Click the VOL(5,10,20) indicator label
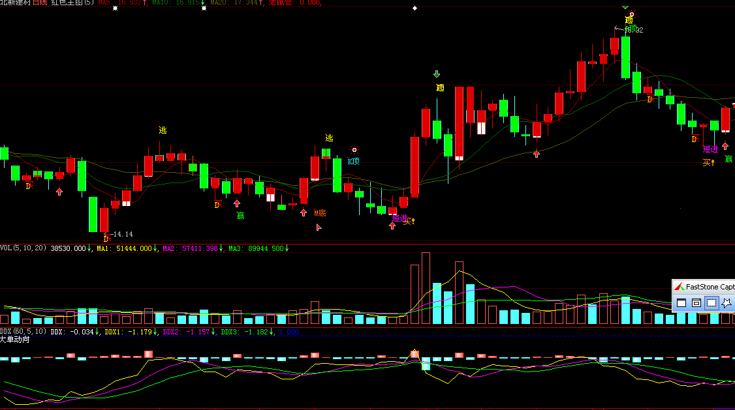The width and height of the screenshot is (735, 410). coord(23,248)
